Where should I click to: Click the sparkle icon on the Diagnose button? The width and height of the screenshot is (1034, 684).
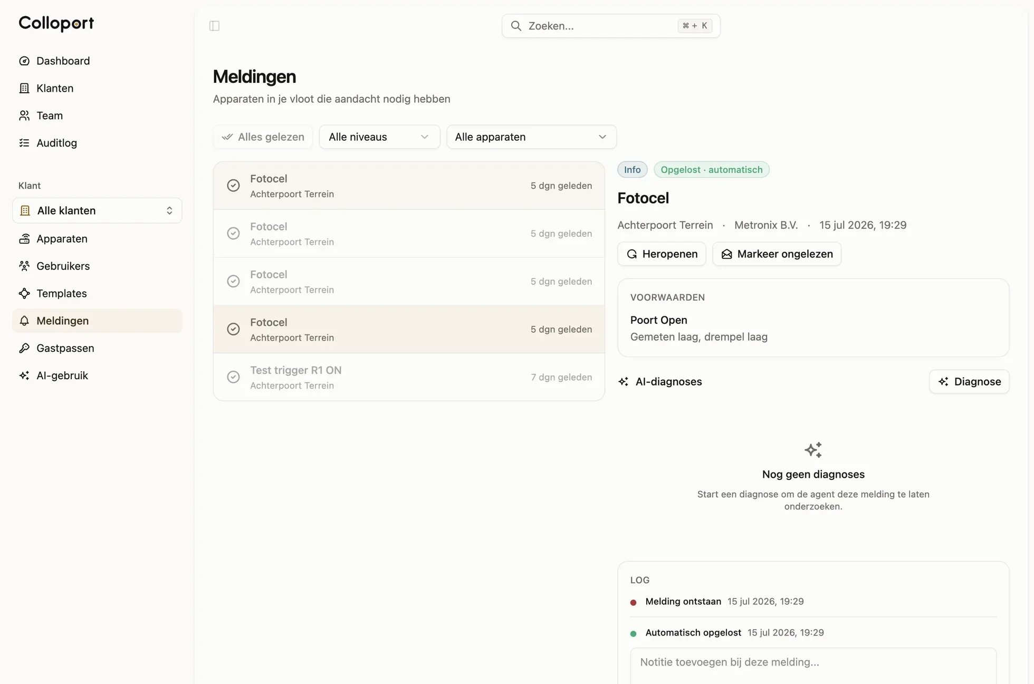point(943,382)
